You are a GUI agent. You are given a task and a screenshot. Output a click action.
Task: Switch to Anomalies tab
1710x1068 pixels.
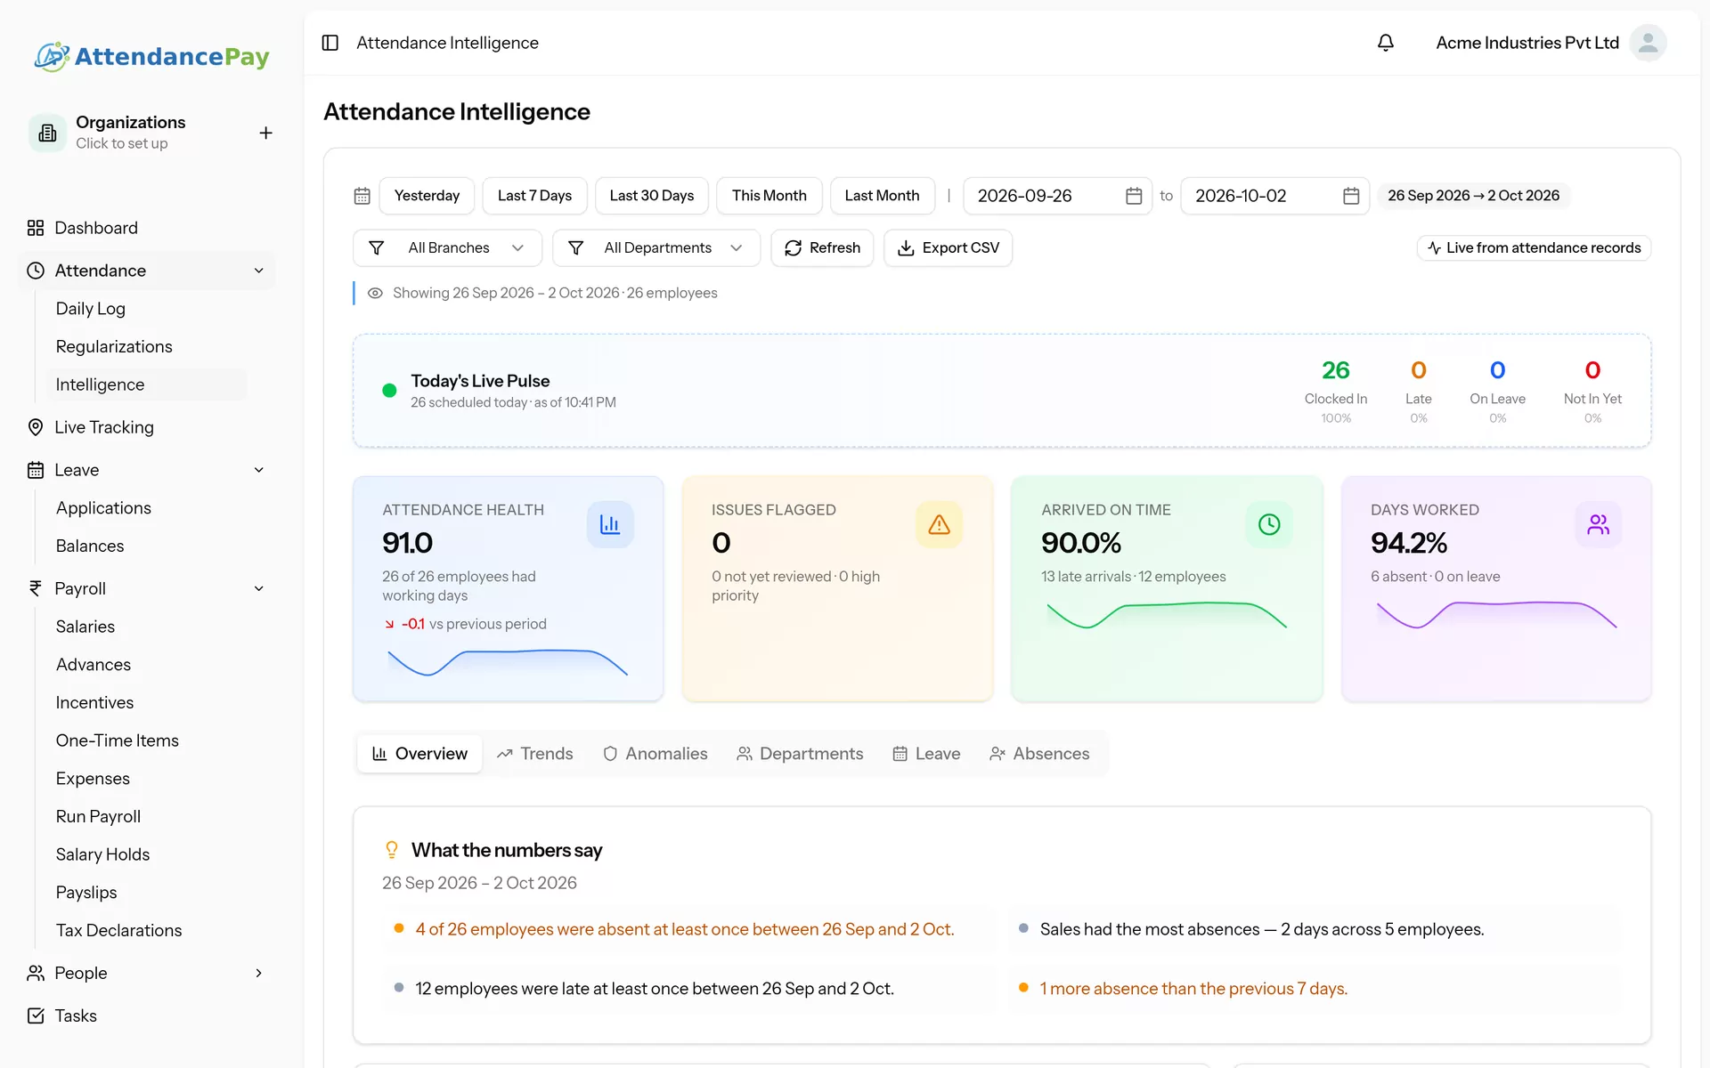[x=655, y=754]
